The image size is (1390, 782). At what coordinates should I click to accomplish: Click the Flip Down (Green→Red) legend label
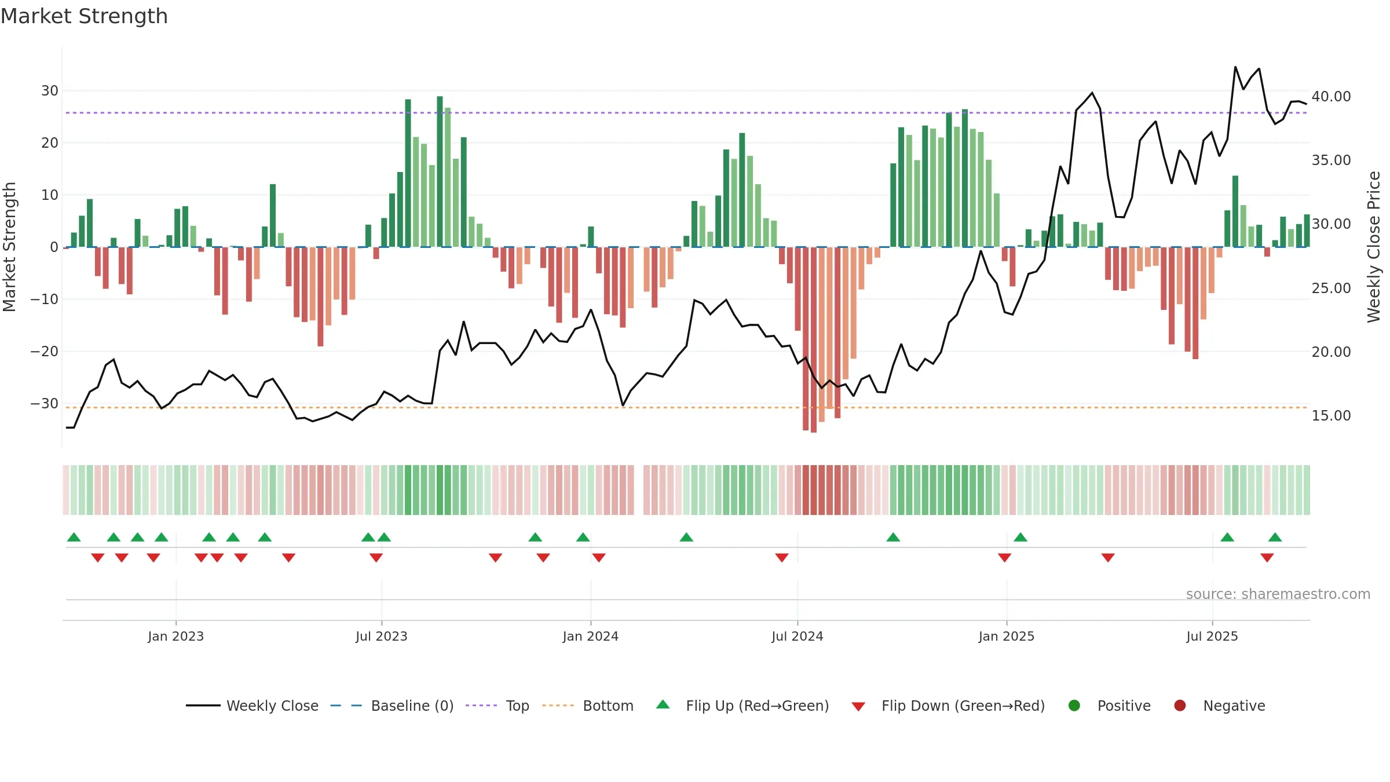pyautogui.click(x=963, y=706)
